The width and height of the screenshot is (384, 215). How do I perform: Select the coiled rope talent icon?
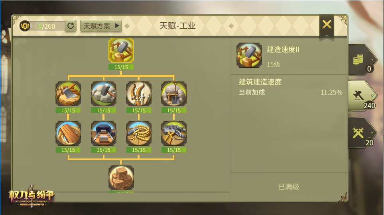[x=139, y=133]
